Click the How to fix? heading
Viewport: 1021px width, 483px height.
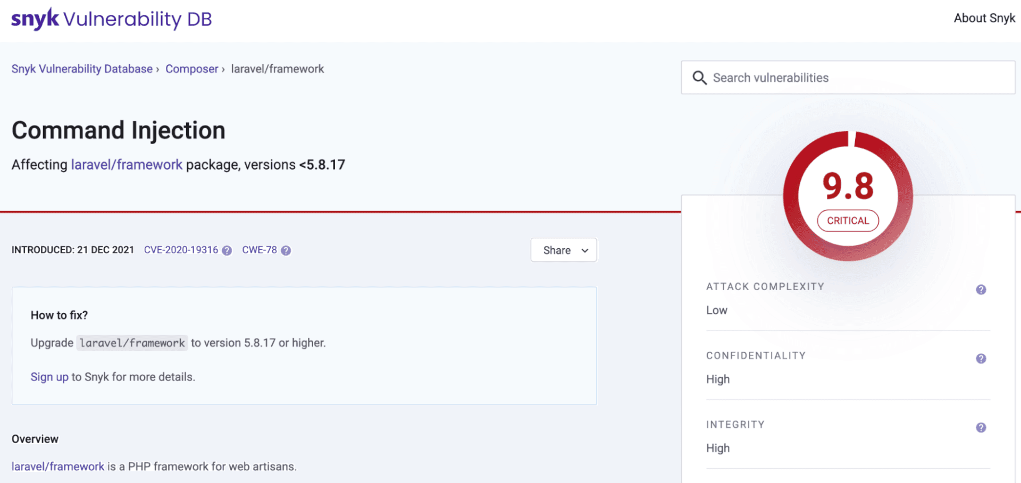pyautogui.click(x=59, y=315)
